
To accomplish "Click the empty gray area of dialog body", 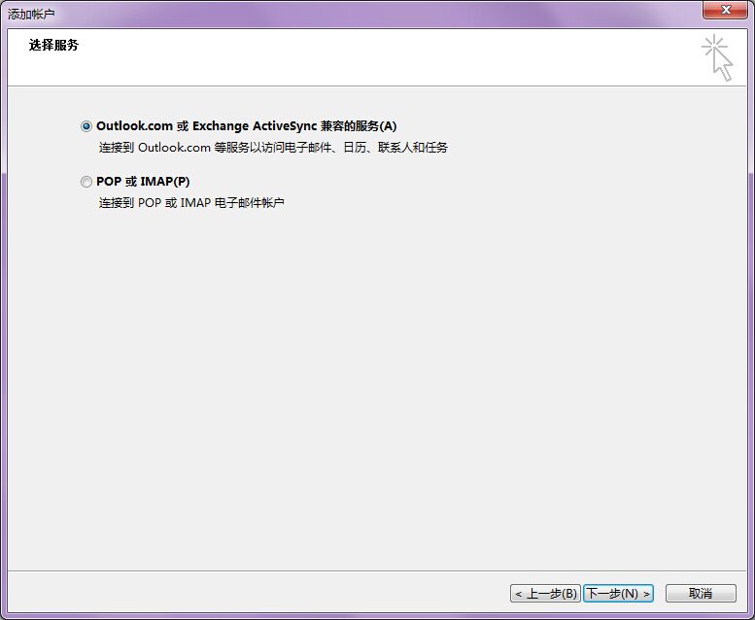I will coord(389,389).
